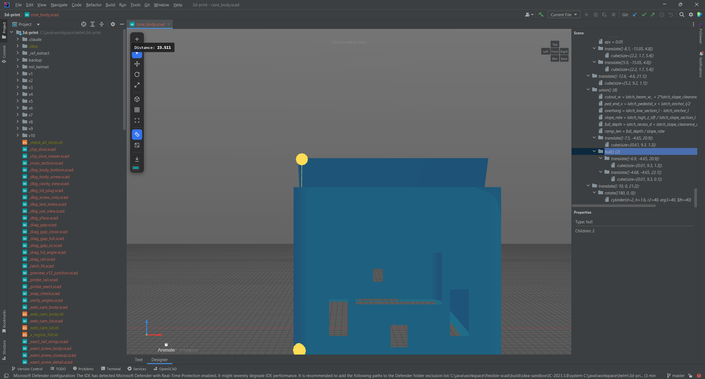Collapse translate([-10, 0, 21.2]) scene node

tap(588, 186)
